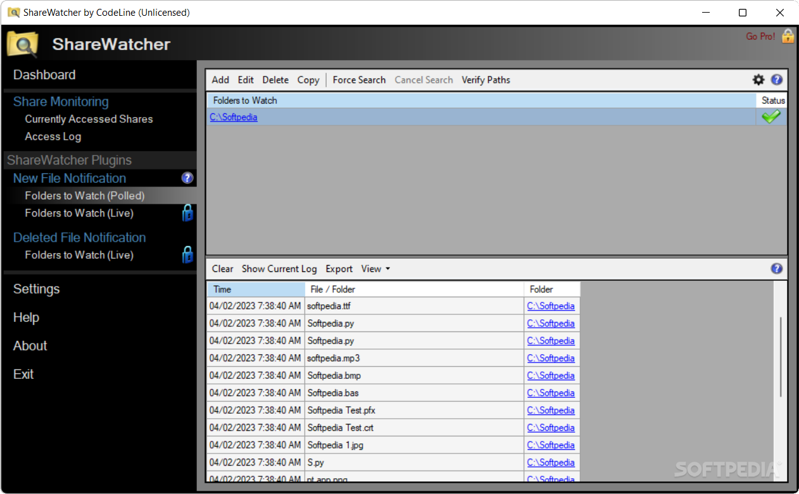Image resolution: width=799 pixels, height=494 pixels.
Task: Click the help icon next to New File Notification
Action: pyautogui.click(x=187, y=178)
